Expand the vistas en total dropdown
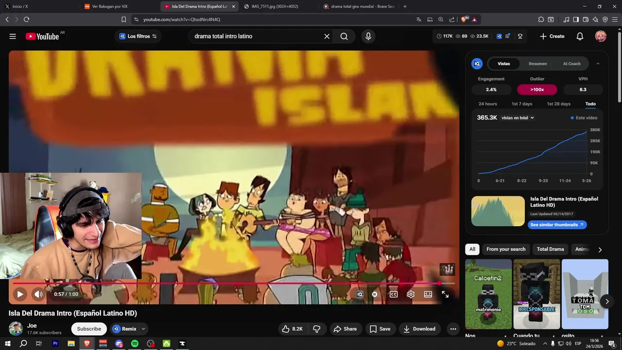The height and width of the screenshot is (350, 622). click(518, 118)
